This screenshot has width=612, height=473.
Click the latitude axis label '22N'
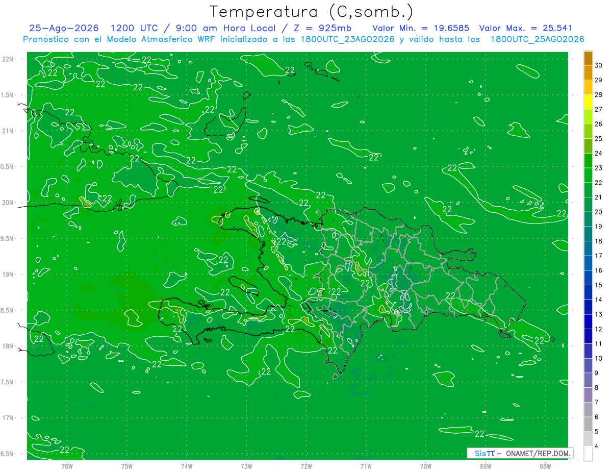[8, 59]
